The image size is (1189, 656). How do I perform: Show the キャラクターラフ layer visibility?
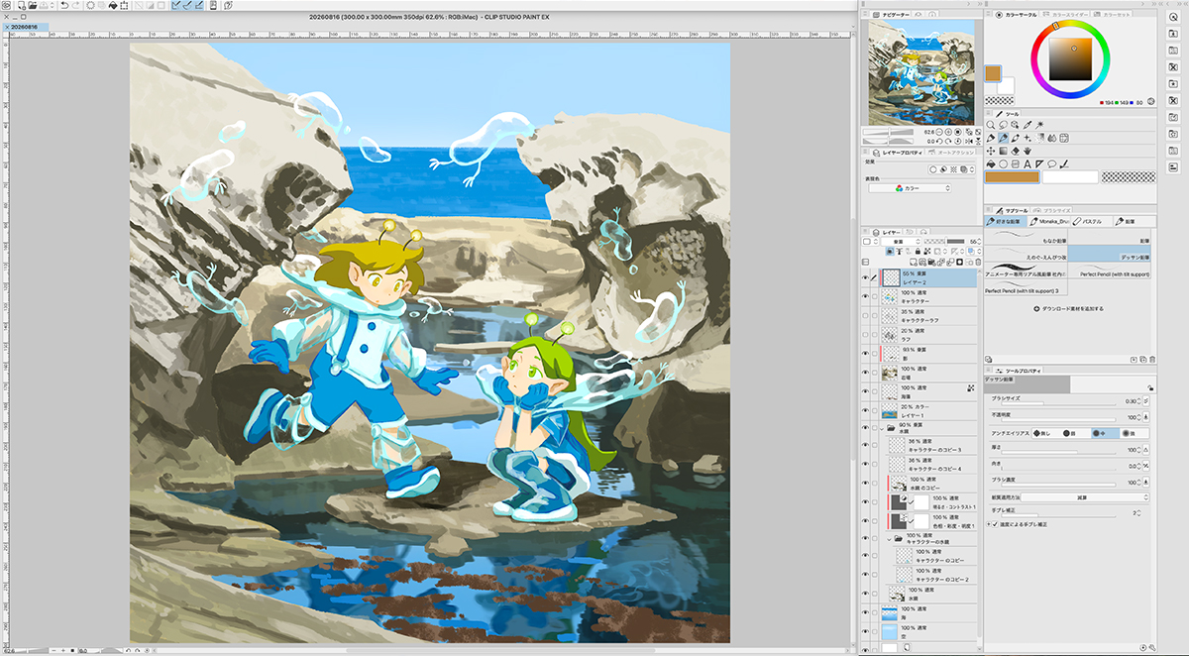pos(865,316)
